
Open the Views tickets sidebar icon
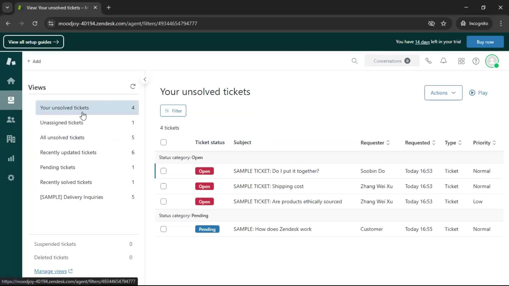tap(11, 100)
